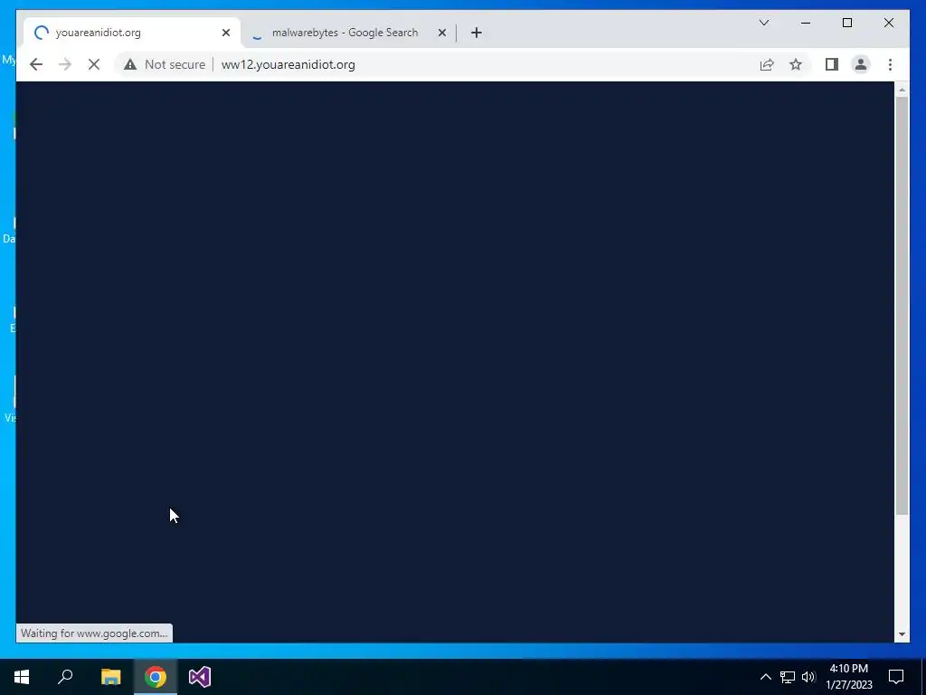Open the Action Center notifications

tap(896, 677)
